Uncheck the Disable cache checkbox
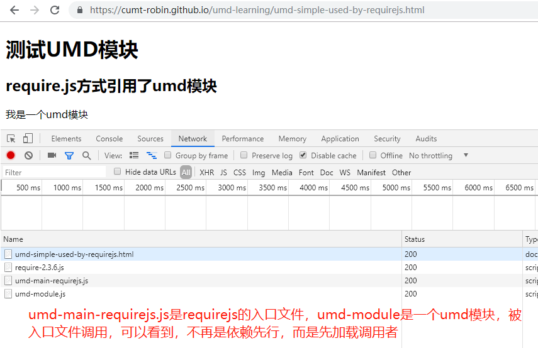The width and height of the screenshot is (538, 348). 303,155
